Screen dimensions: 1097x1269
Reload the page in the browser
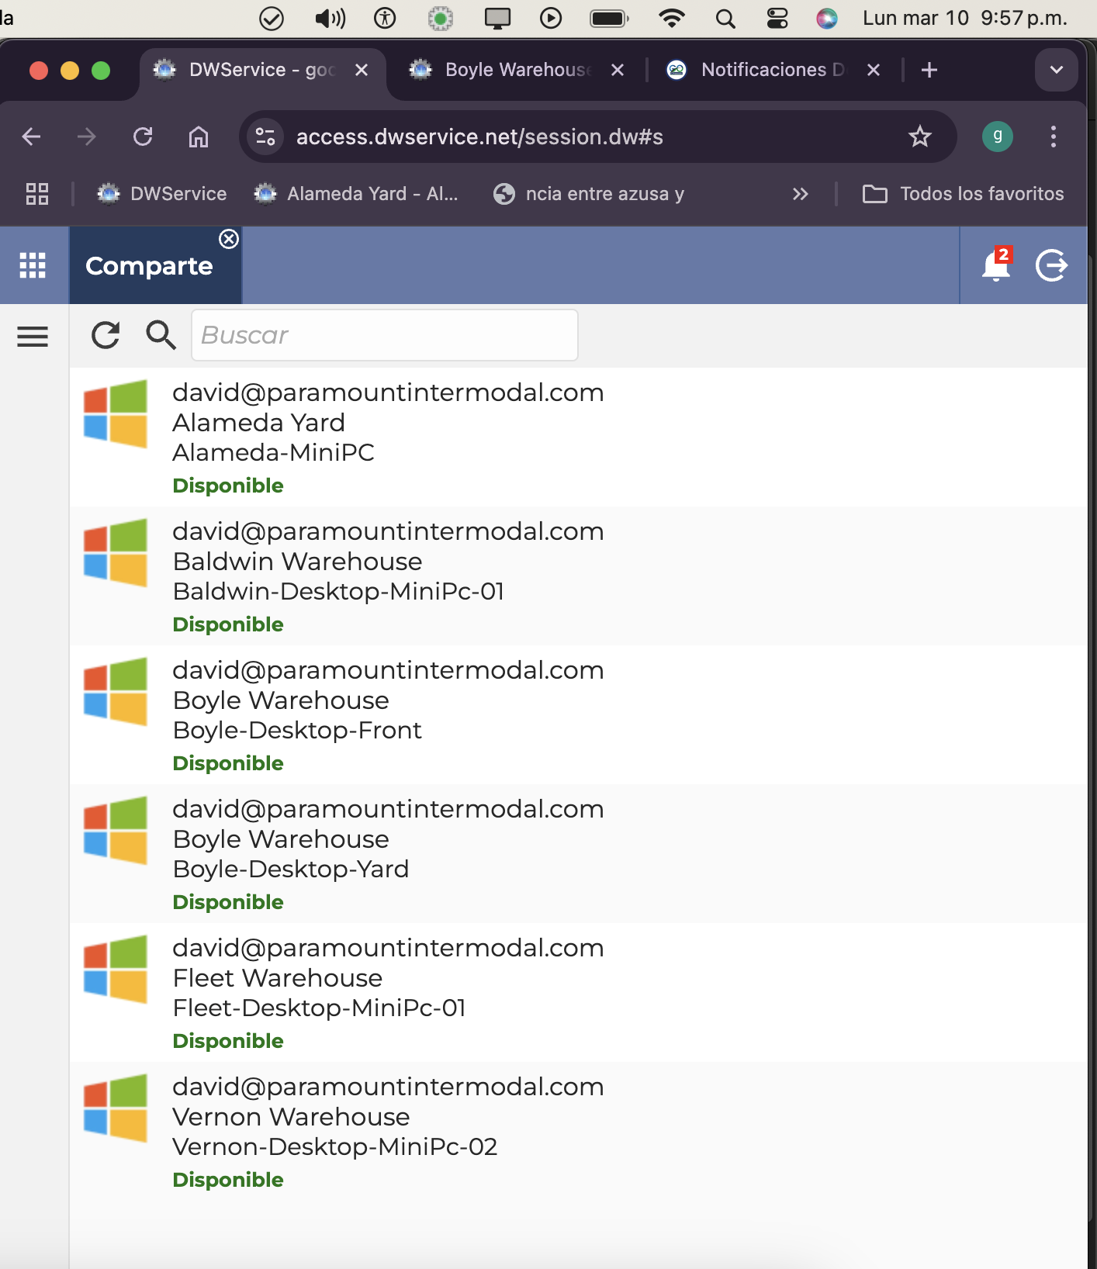(143, 137)
